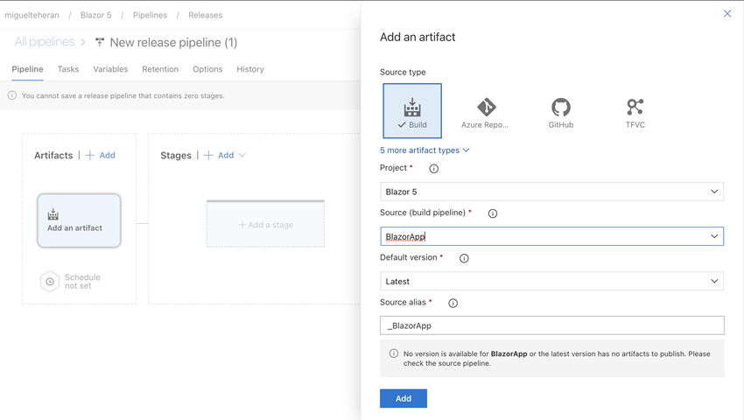Click the Add an artifact card
The width and height of the screenshot is (744, 420).
(x=79, y=220)
